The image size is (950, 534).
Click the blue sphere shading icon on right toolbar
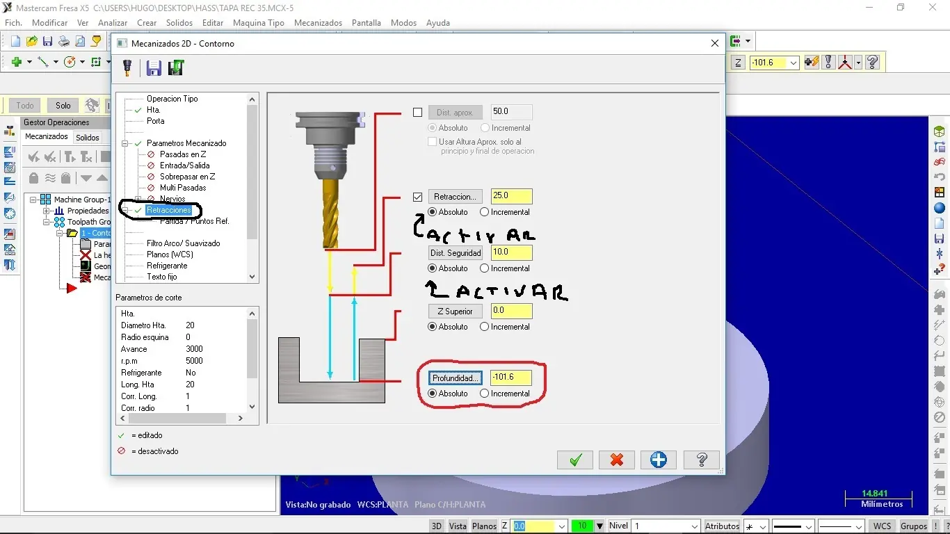(940, 208)
